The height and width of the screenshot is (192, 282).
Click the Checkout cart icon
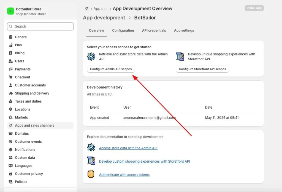[x=11, y=77]
